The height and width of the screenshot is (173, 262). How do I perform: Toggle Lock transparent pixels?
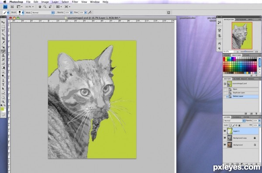click(x=230, y=125)
